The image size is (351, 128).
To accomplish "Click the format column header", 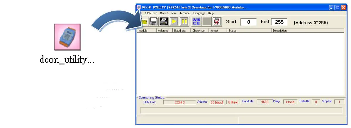I will (218, 31).
